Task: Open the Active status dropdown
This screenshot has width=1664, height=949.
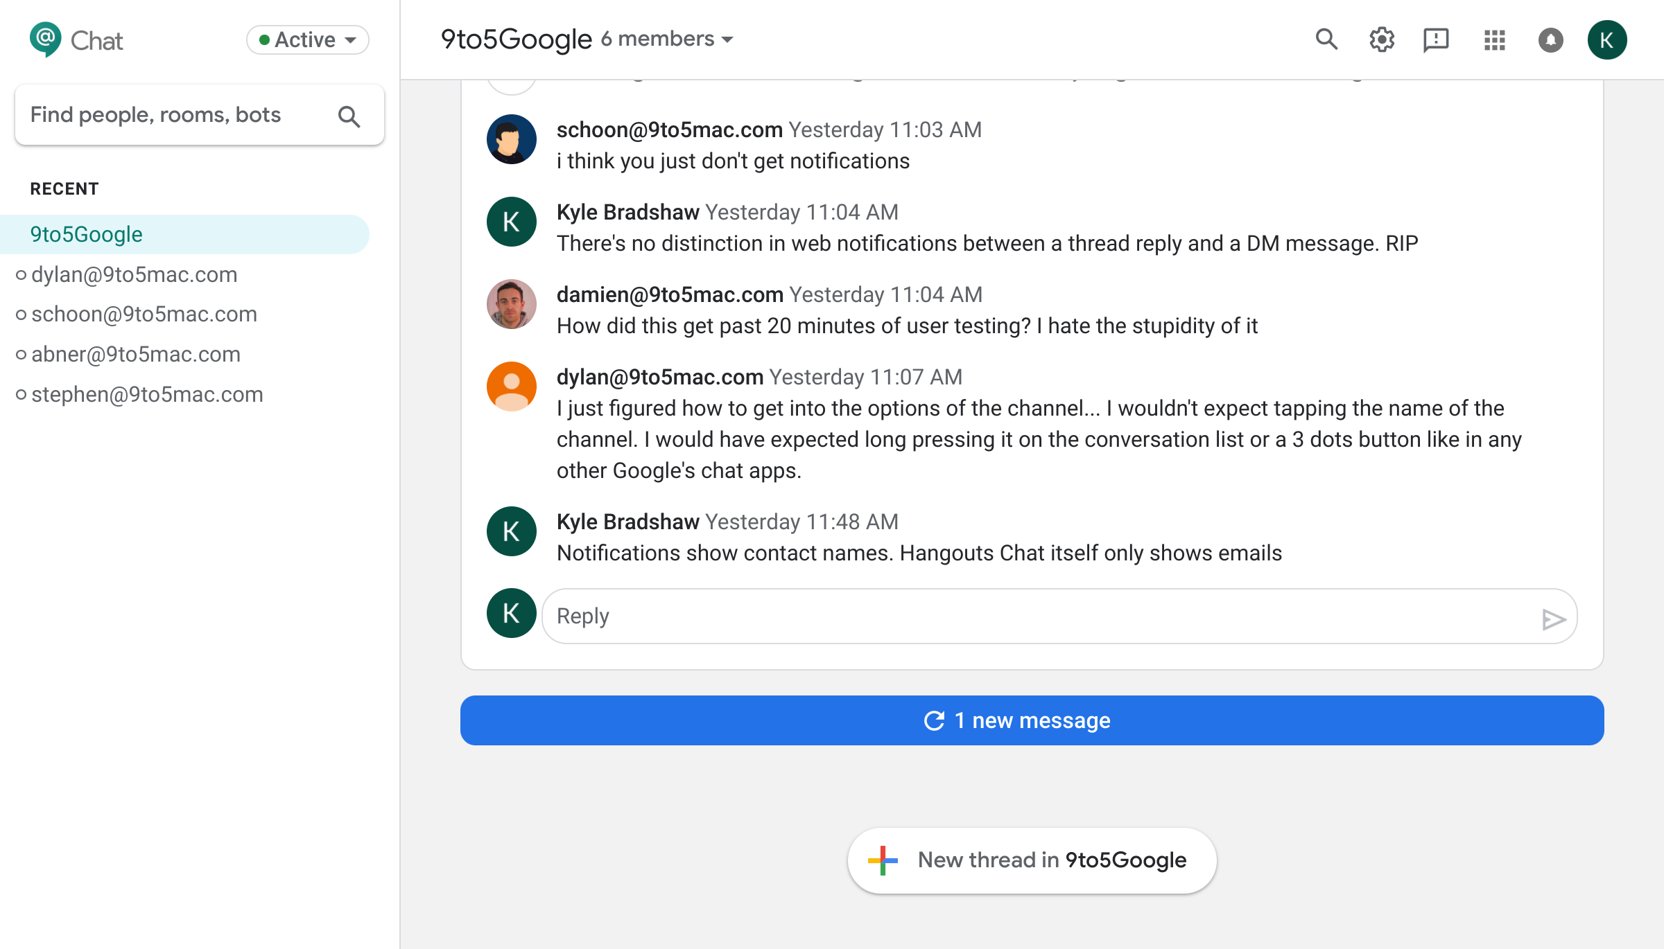Action: pos(307,39)
